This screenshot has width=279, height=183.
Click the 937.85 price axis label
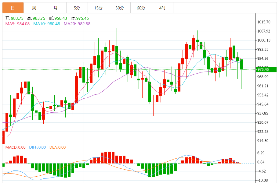pyautogui.click(x=263, y=113)
